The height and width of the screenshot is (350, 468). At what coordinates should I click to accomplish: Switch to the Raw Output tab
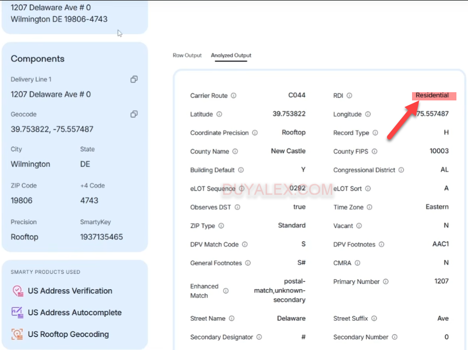[187, 56]
